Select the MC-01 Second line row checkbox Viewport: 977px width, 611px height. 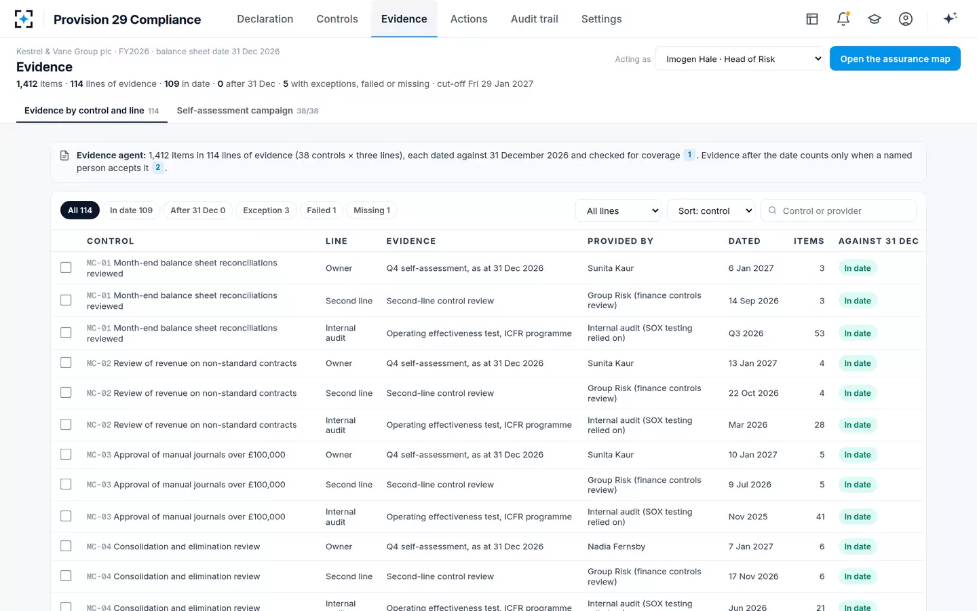pos(66,300)
